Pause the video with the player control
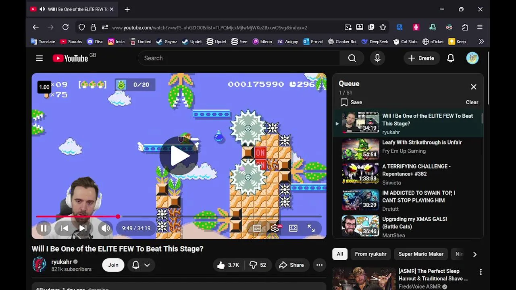Viewport: 516px width, 290px height. 44,228
